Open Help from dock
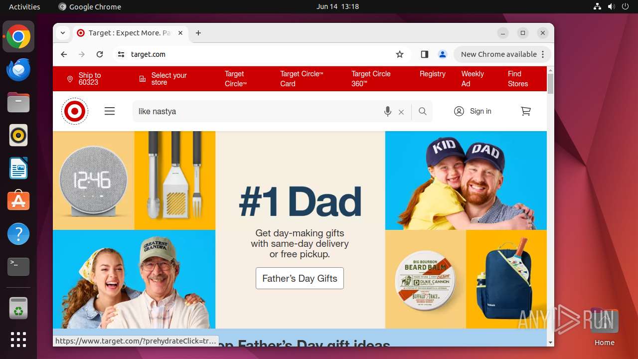 [x=18, y=234]
